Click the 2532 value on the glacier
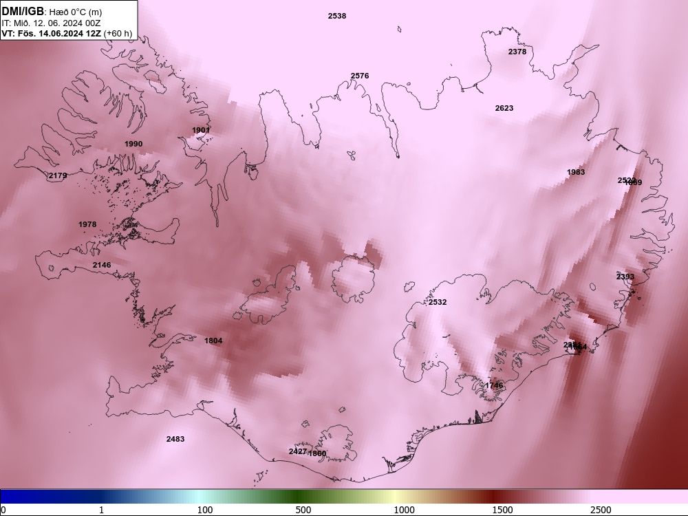Image resolution: width=688 pixels, height=516 pixels. (438, 302)
